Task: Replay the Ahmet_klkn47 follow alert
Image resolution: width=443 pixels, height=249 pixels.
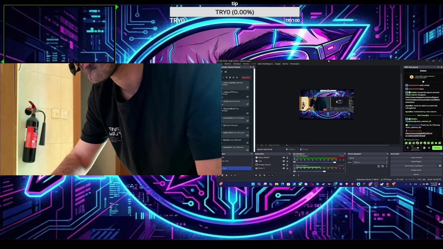Action: pyautogui.click(x=247, y=113)
